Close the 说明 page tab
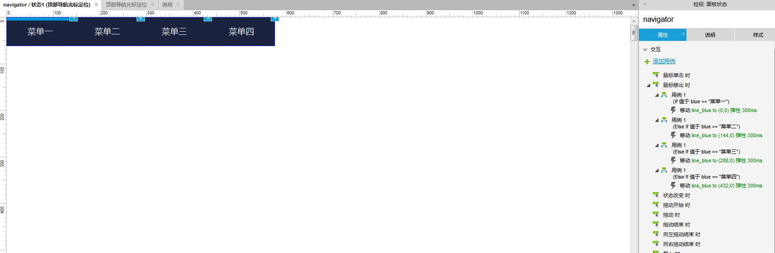 pyautogui.click(x=178, y=5)
